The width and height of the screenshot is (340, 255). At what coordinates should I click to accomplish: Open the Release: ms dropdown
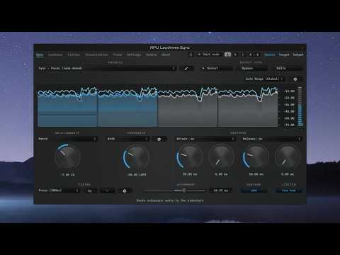pyautogui.click(x=271, y=139)
